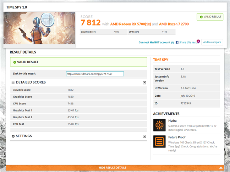Click ID value 7717949
230x172 pixels.
pos(186,103)
